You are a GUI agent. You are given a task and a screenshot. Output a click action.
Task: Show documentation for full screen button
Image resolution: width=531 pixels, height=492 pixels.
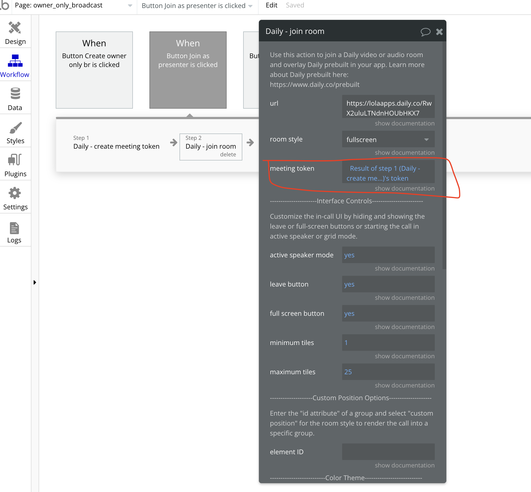(x=404, y=327)
